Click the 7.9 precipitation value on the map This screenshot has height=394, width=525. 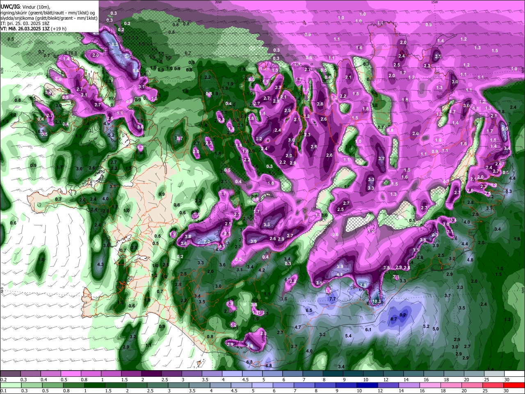363,285
